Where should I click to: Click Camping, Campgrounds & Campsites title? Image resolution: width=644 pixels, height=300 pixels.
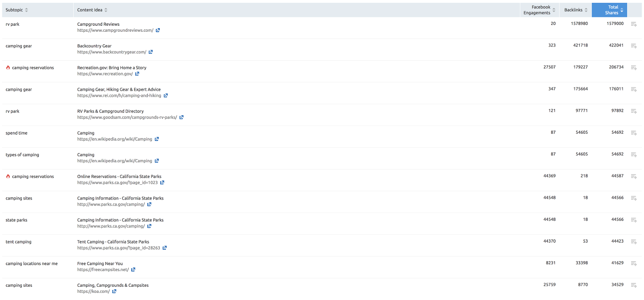(x=113, y=285)
